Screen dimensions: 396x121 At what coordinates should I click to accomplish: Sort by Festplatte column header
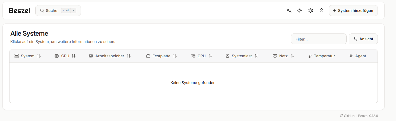[x=161, y=56]
